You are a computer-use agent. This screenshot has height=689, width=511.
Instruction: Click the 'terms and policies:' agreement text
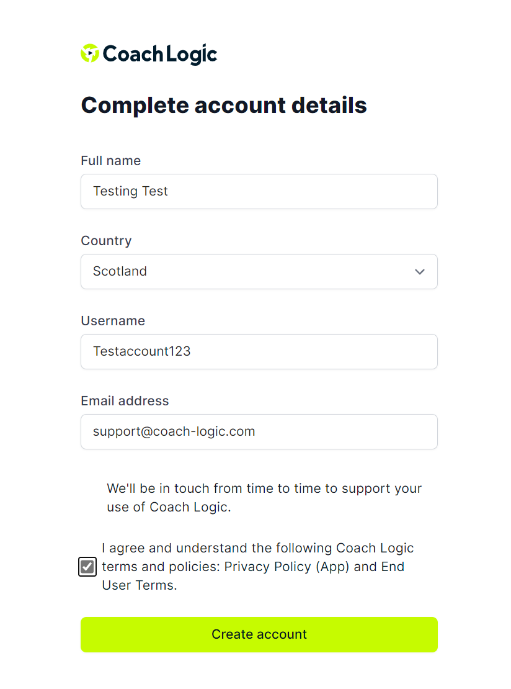pos(161,566)
